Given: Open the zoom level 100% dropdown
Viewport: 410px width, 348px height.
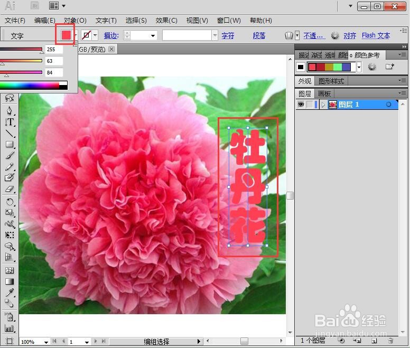Looking at the screenshot, I should point(46,342).
